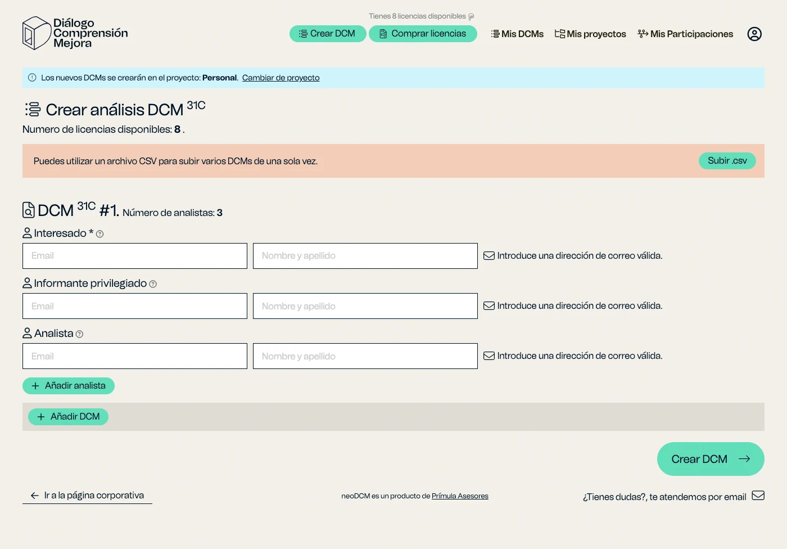Viewport: 787px width, 549px height.
Task: Open Mis proyectos from the navigation bar
Action: pos(590,34)
